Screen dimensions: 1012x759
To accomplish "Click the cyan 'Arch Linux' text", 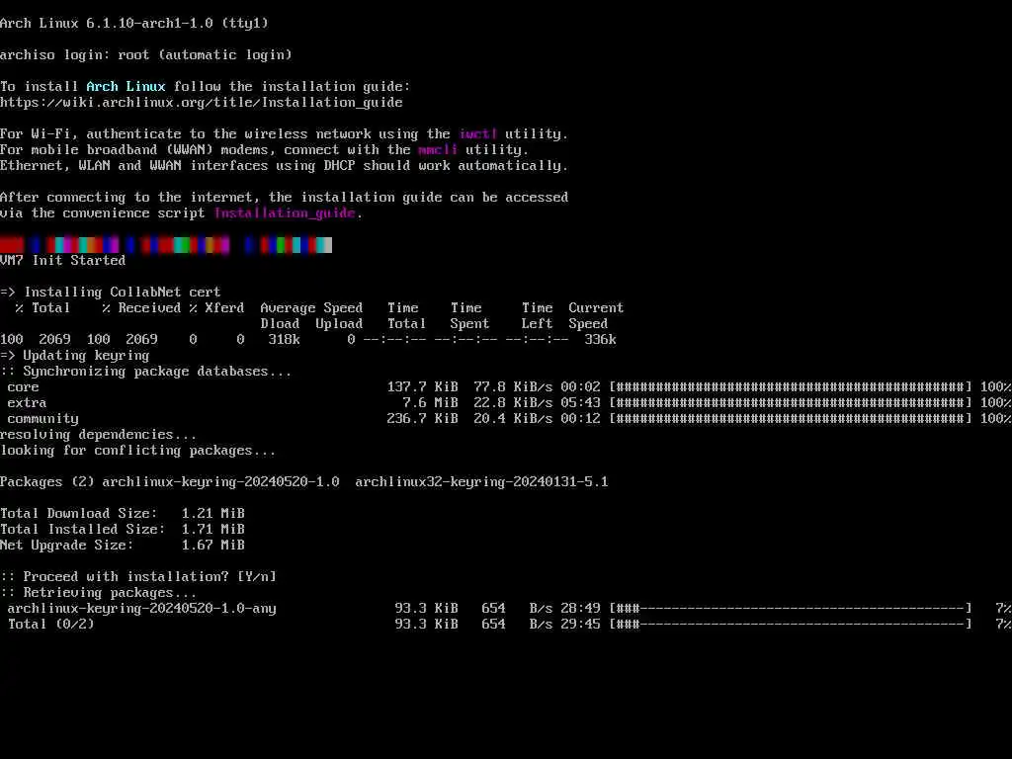I will [x=126, y=87].
